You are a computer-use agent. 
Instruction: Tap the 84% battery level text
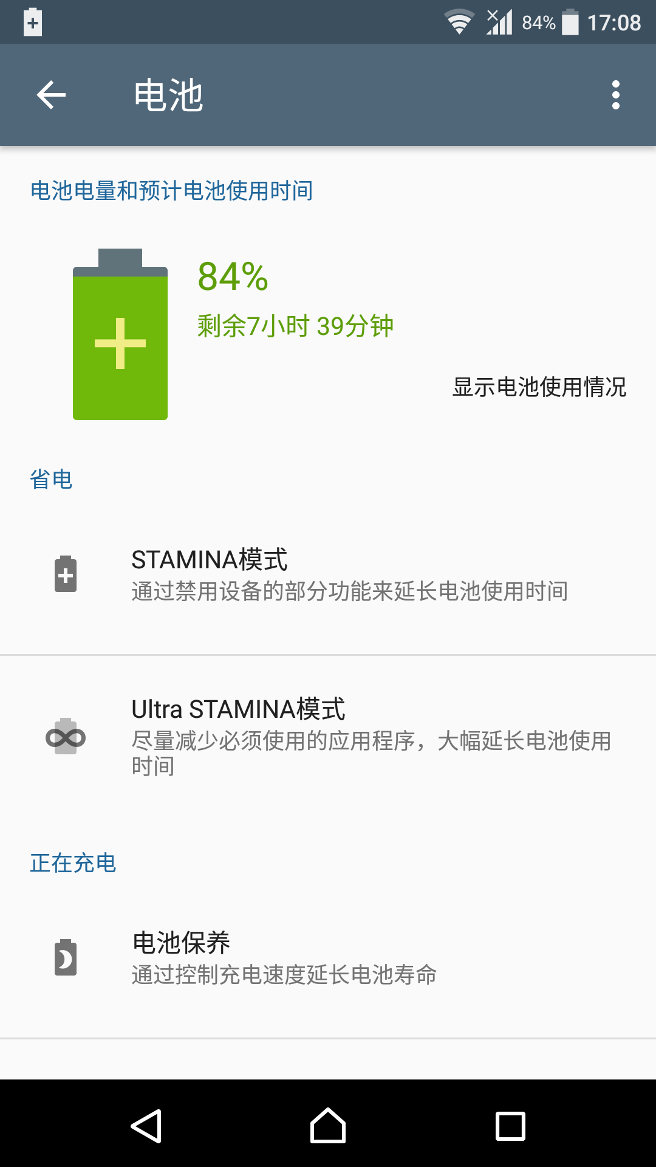click(233, 277)
